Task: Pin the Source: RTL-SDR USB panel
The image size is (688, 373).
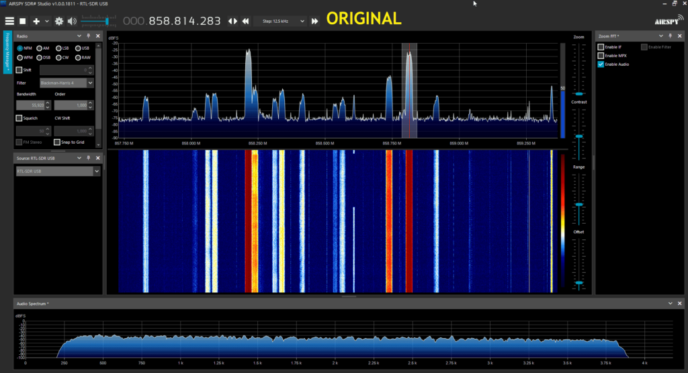Action: click(x=89, y=158)
